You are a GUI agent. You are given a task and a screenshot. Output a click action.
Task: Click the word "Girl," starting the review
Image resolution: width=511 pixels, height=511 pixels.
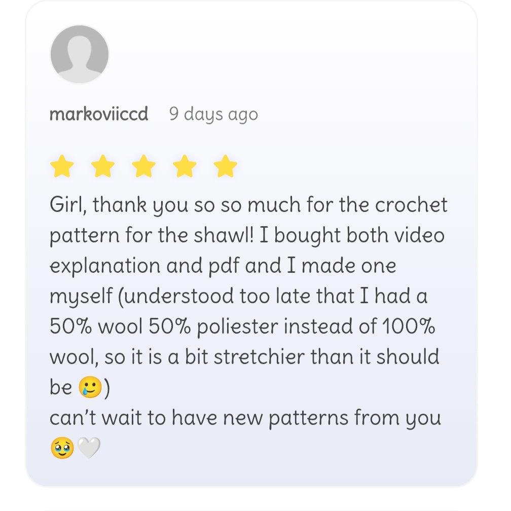(68, 205)
